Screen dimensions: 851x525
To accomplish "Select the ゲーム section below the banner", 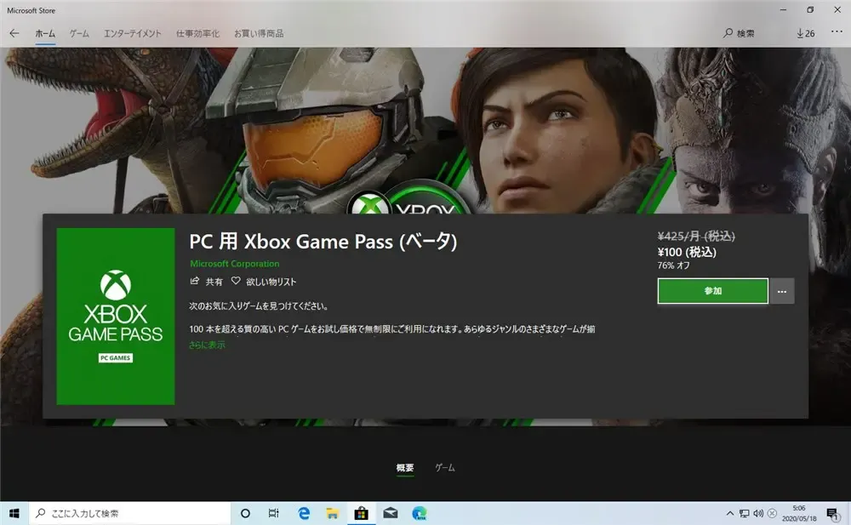I will click(x=445, y=468).
